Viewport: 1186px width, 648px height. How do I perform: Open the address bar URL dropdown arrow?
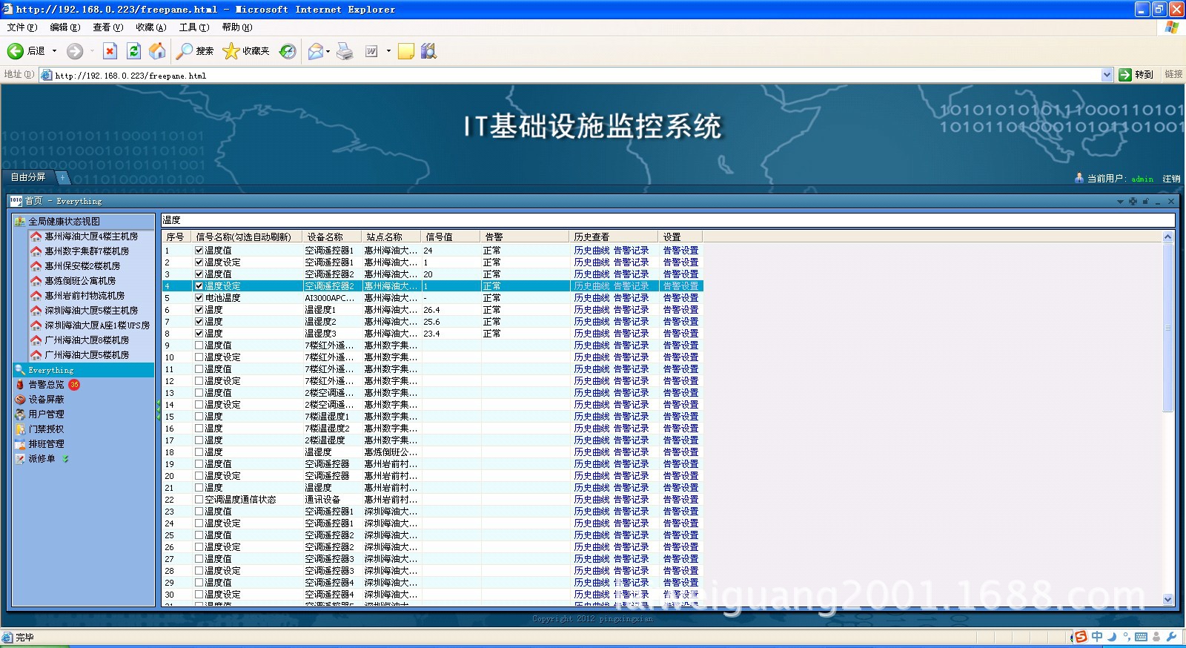click(x=1107, y=75)
